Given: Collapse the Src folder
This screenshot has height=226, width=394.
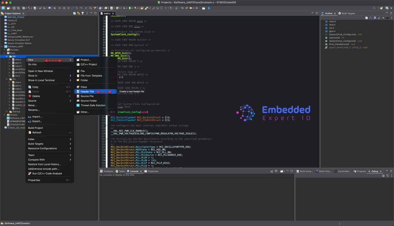Looking at the screenshot, I should [x=7, y=79].
